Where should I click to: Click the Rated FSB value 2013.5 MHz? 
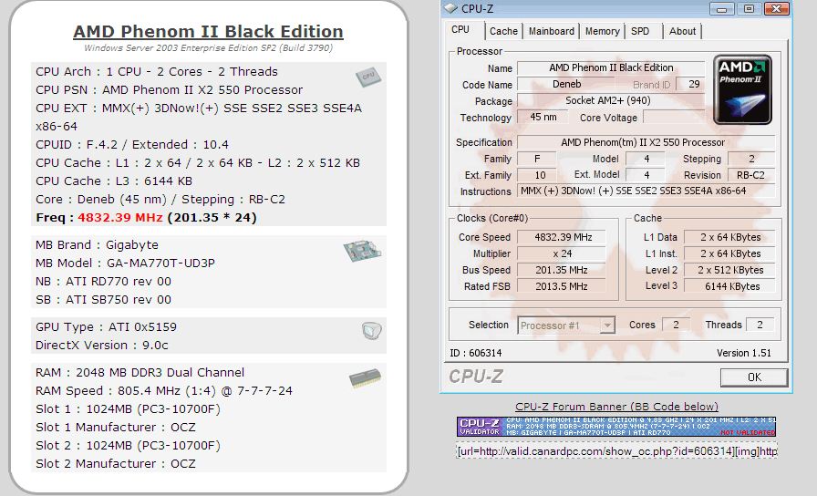pyautogui.click(x=562, y=286)
